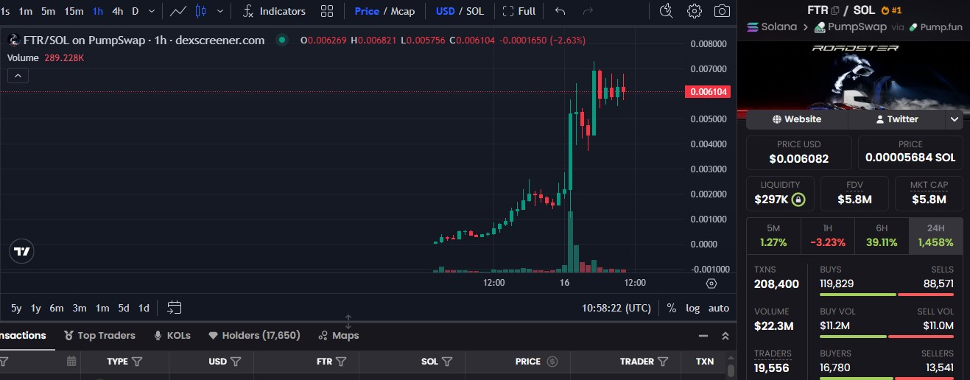Image resolution: width=970 pixels, height=380 pixels.
Task: Set chart range to 3m
Action: [80, 308]
